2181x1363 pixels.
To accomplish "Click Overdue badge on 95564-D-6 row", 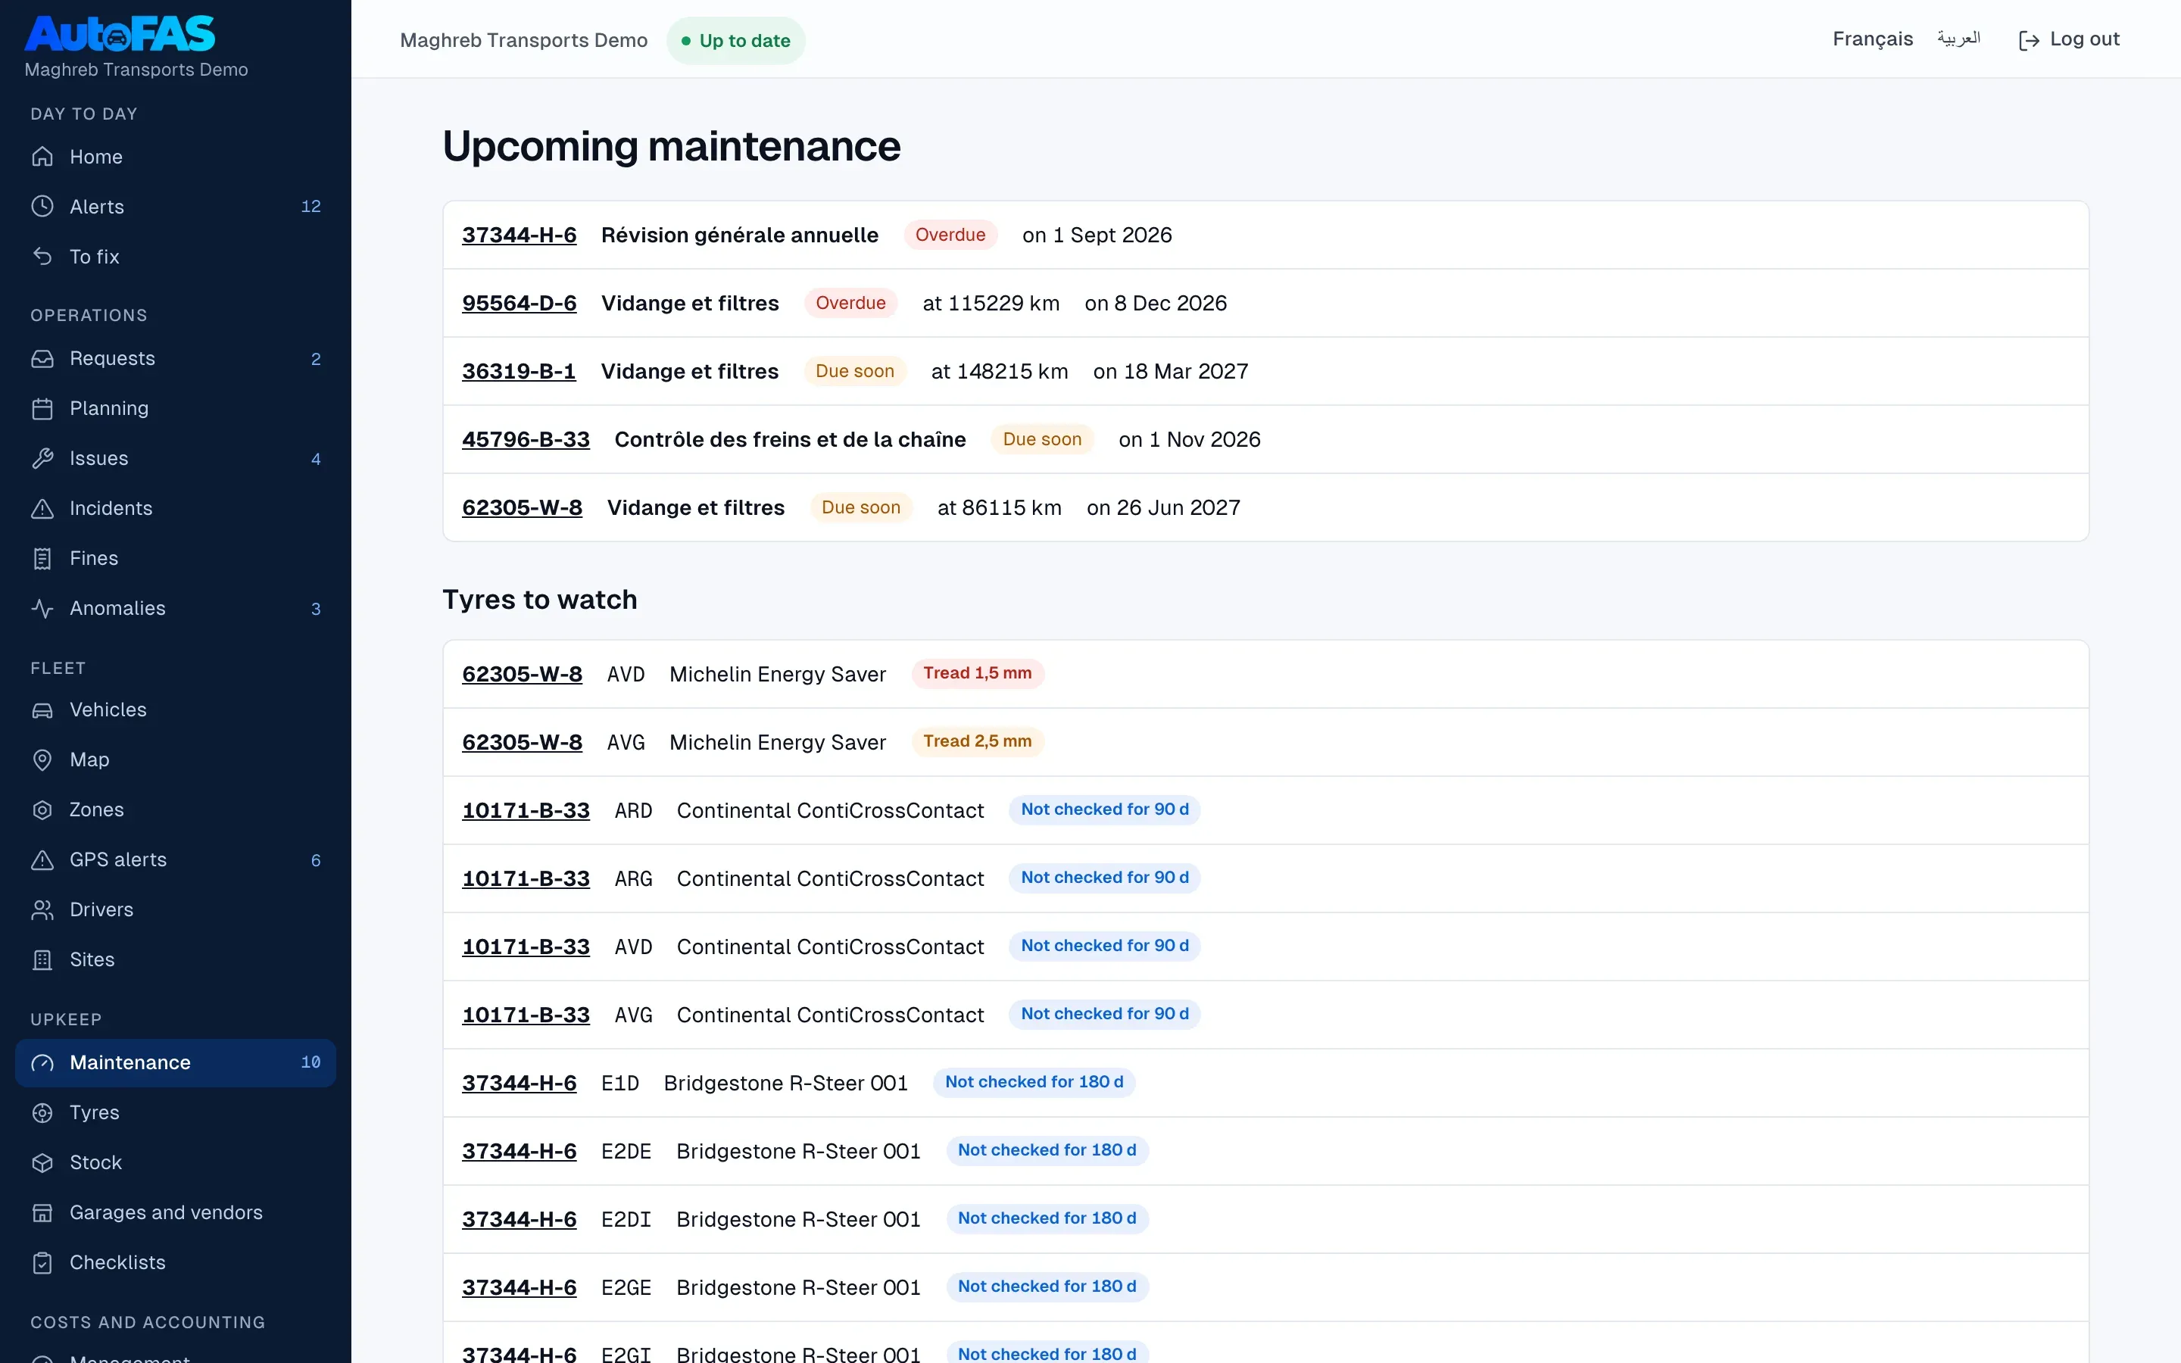I will pos(850,303).
